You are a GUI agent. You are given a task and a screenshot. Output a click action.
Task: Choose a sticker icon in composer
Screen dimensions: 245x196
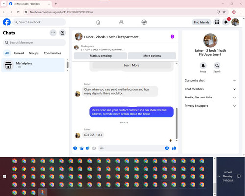88,148
